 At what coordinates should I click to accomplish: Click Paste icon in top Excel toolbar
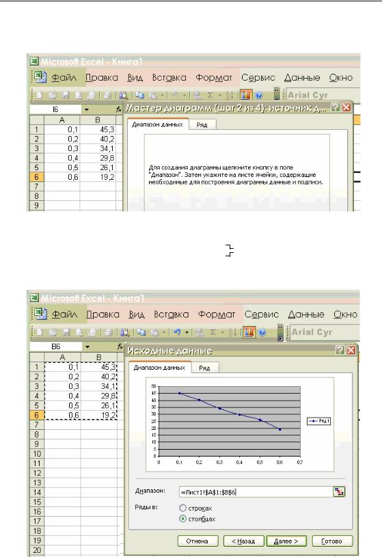tap(153, 95)
